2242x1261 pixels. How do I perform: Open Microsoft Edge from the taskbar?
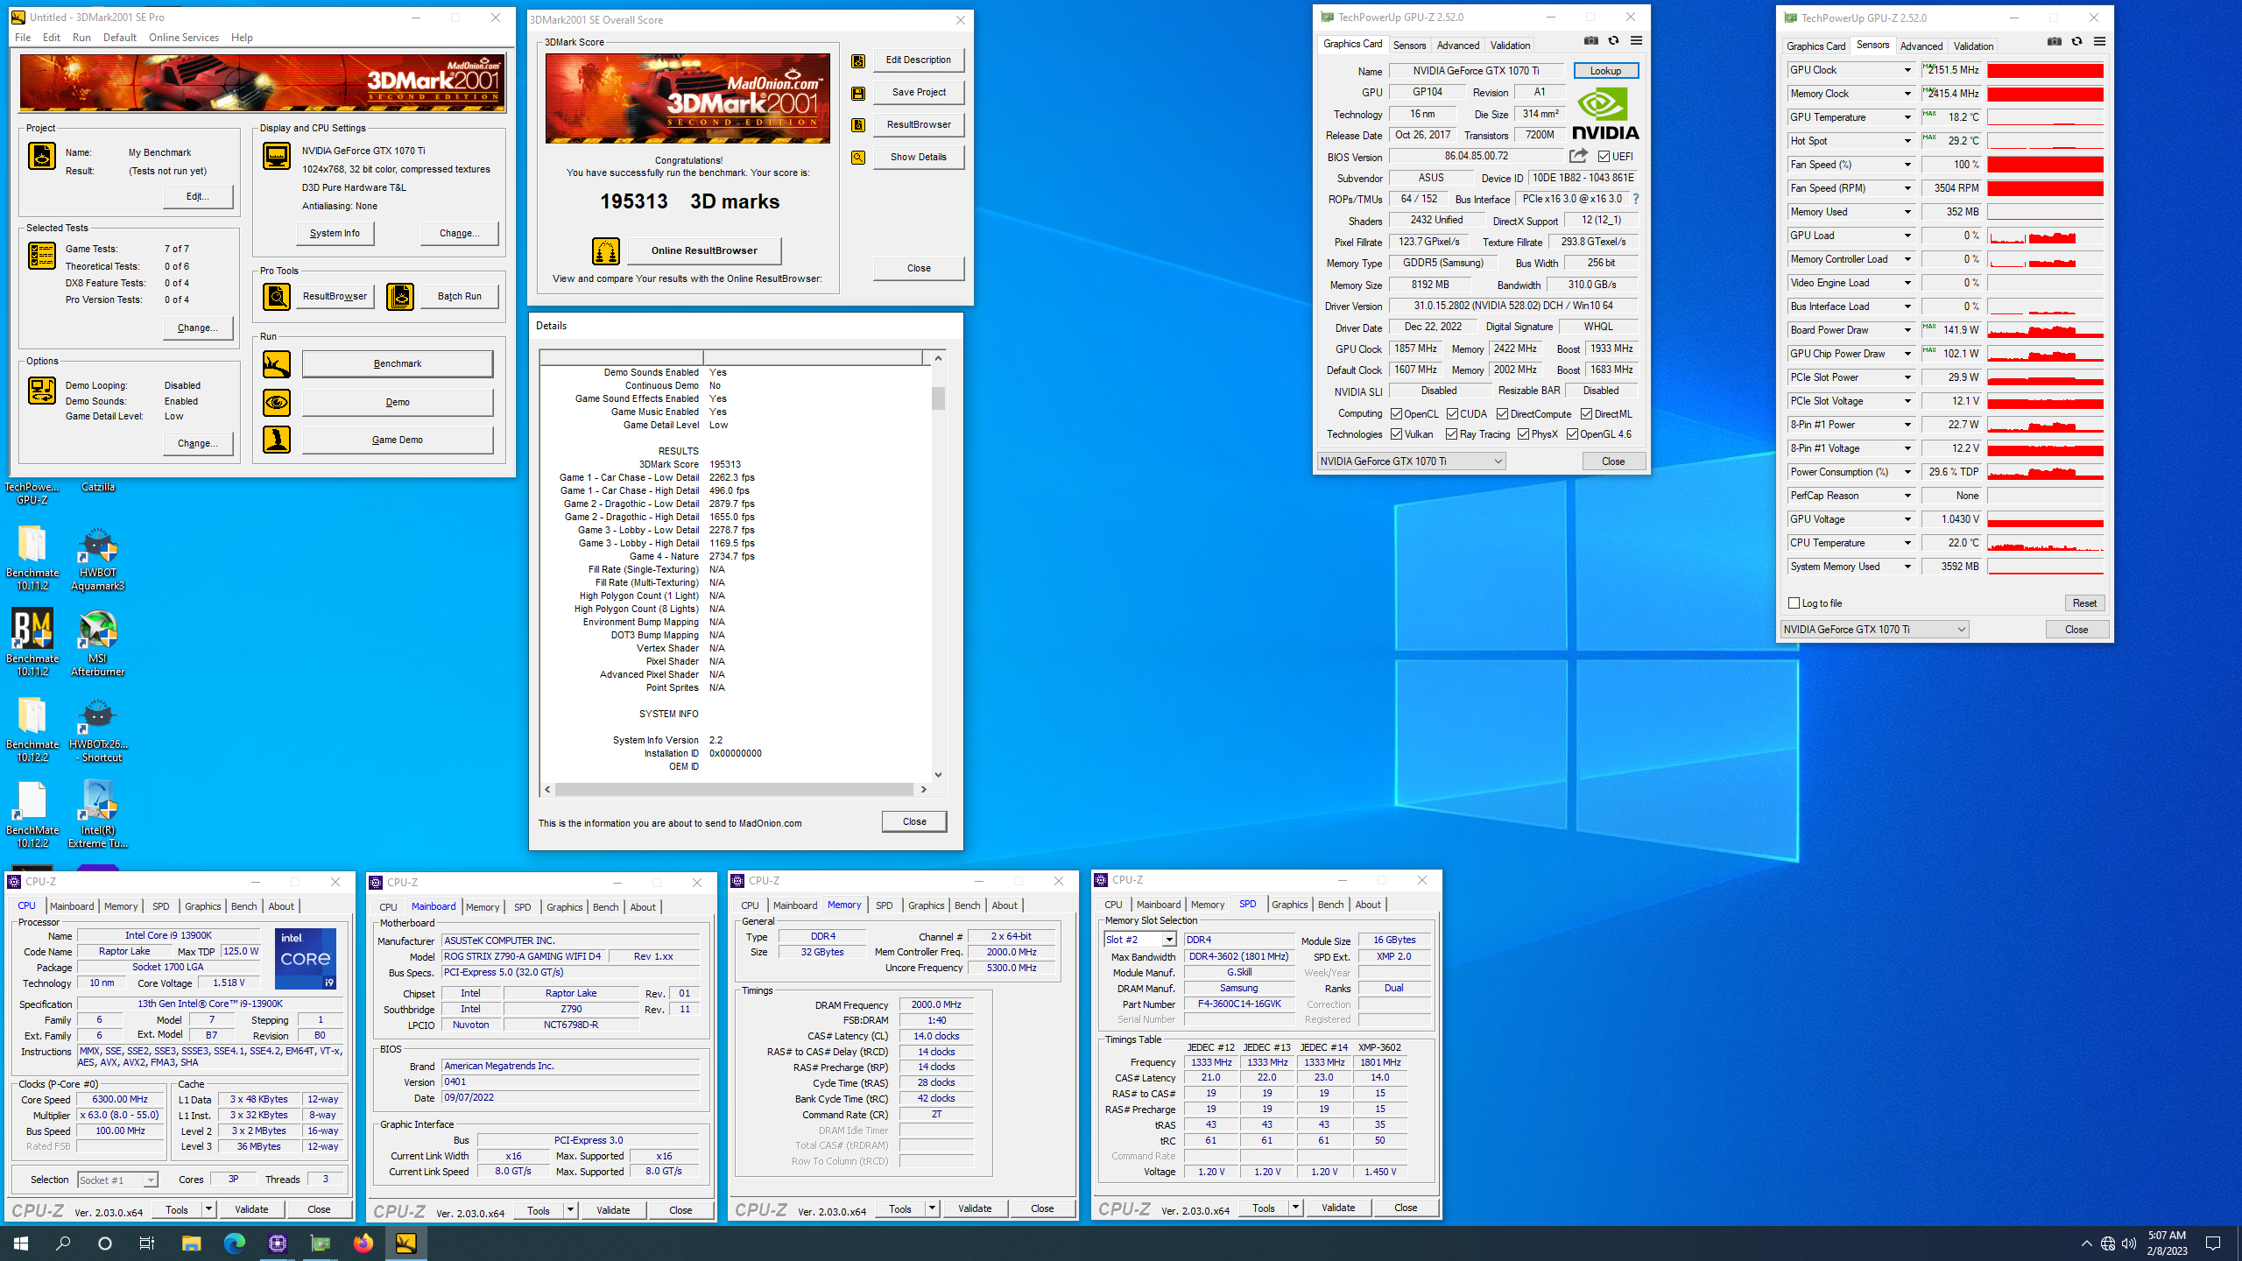click(x=234, y=1243)
